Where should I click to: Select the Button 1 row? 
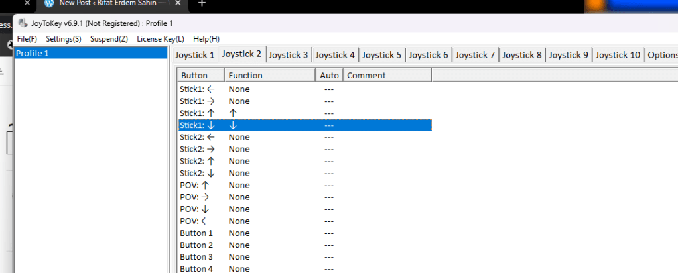305,233
